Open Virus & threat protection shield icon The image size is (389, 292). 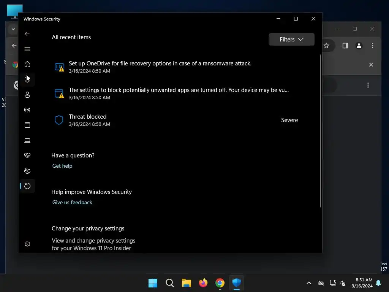[x=27, y=79]
